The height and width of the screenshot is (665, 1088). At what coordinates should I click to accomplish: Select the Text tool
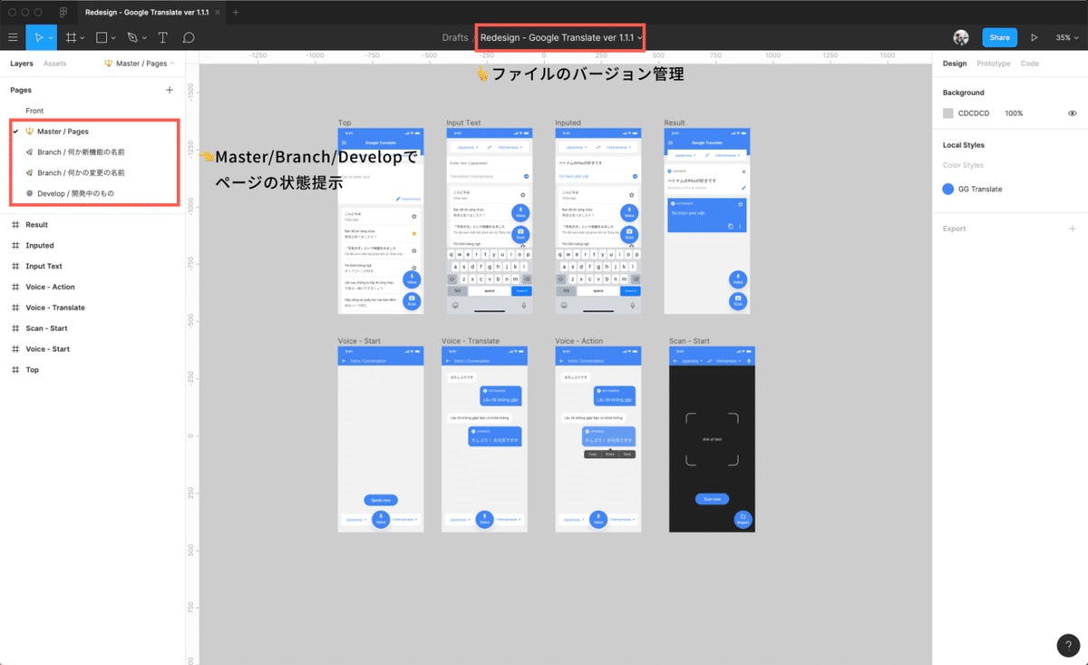point(163,37)
